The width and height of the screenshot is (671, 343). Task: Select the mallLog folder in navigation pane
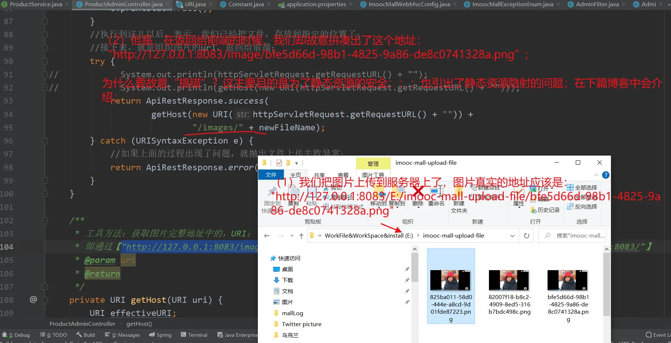(292, 313)
